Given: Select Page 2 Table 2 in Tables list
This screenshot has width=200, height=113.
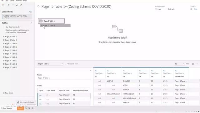Looking at the screenshot, I should pos(11,47).
